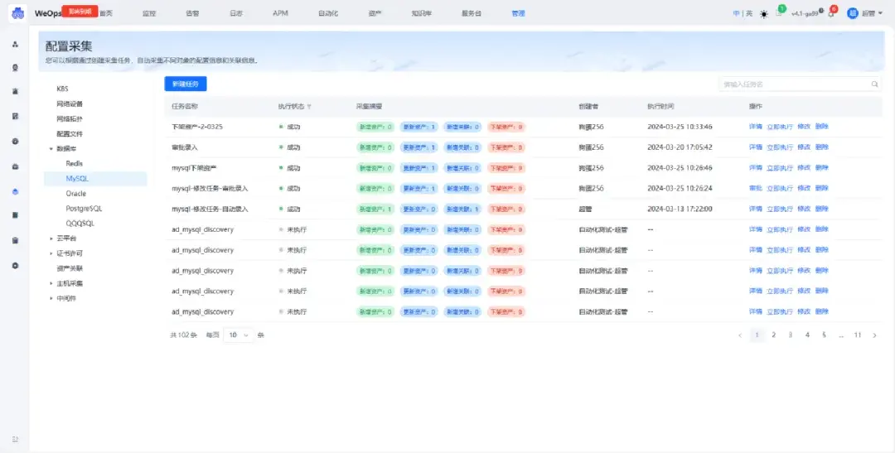895x453 pixels.
Task: Go to page 3
Action: click(x=791, y=335)
